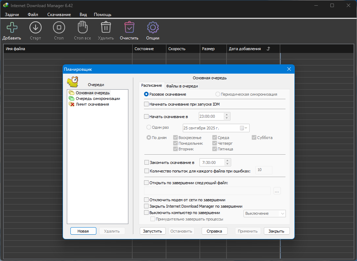The image size is (357, 261).
Task: Click the Очистить (Clear) toolbar icon
Action: point(129,28)
